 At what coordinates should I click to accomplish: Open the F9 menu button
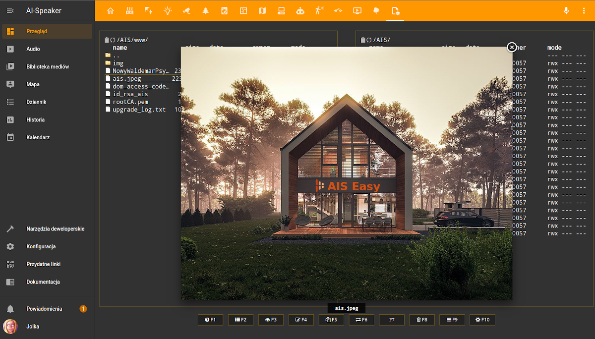[452, 320]
